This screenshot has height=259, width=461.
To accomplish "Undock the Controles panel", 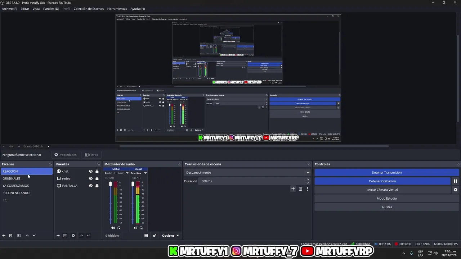I will [x=458, y=164].
